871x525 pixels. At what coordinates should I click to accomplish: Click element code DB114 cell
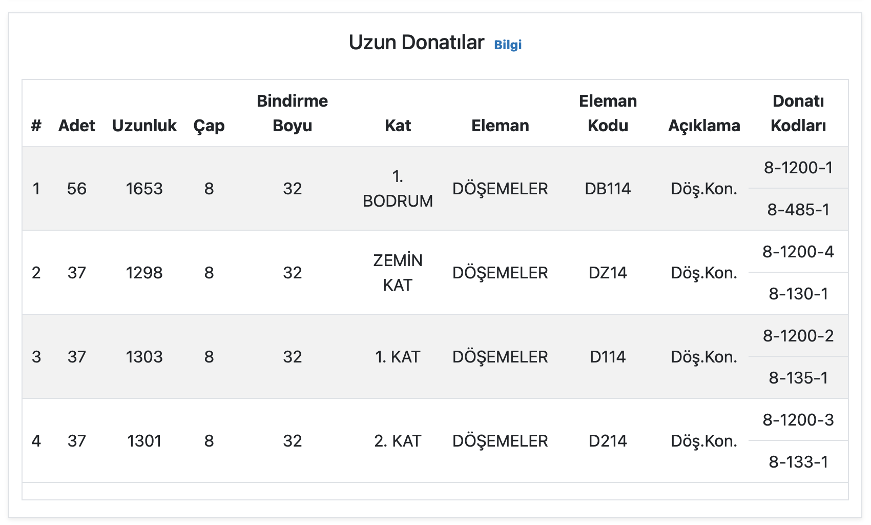(x=608, y=189)
